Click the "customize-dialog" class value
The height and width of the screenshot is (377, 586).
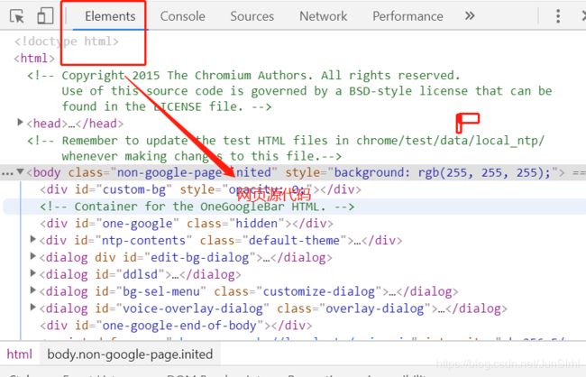(x=319, y=291)
